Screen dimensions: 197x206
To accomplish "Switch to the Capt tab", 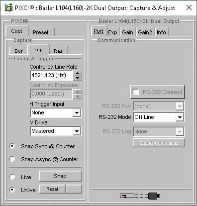I will 16,31.
